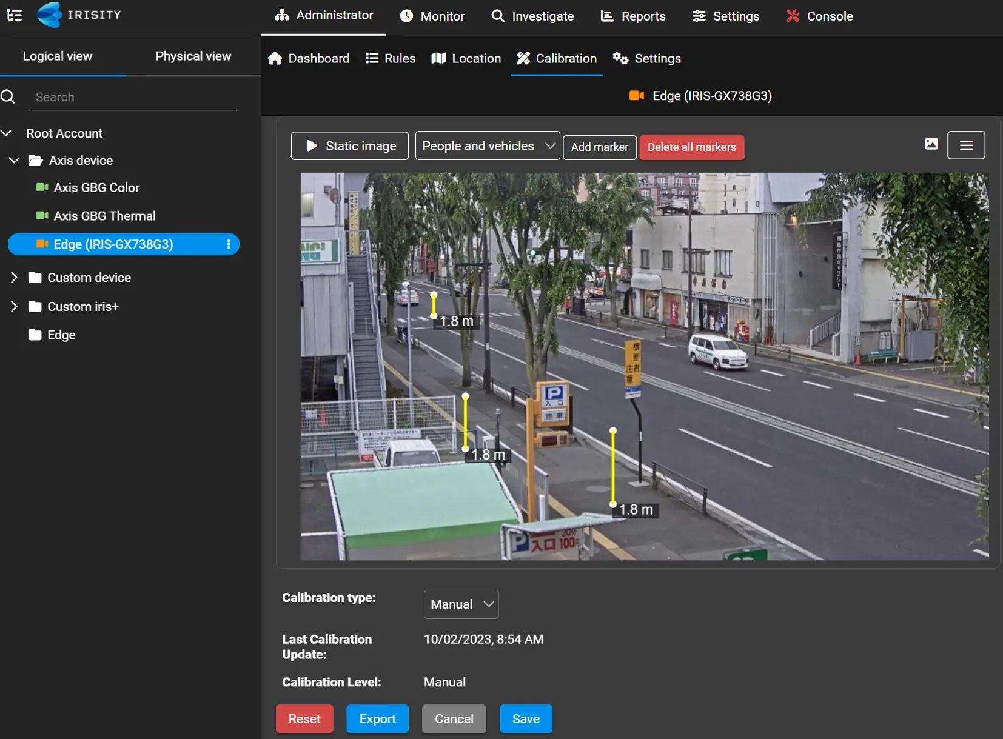This screenshot has width=1003, height=739.
Task: Click Add marker
Action: click(600, 147)
